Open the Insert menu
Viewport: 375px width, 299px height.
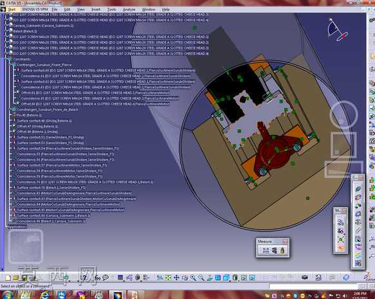(95, 10)
